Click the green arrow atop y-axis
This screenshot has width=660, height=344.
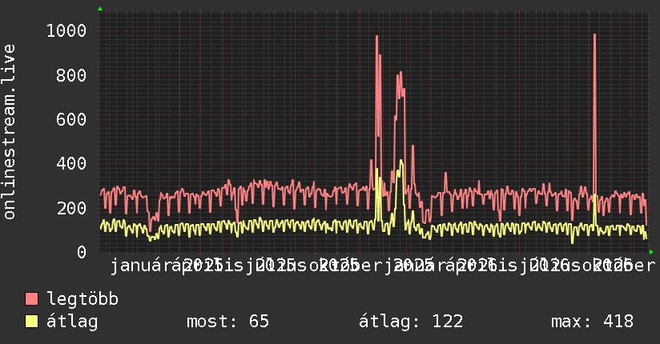[x=100, y=9]
